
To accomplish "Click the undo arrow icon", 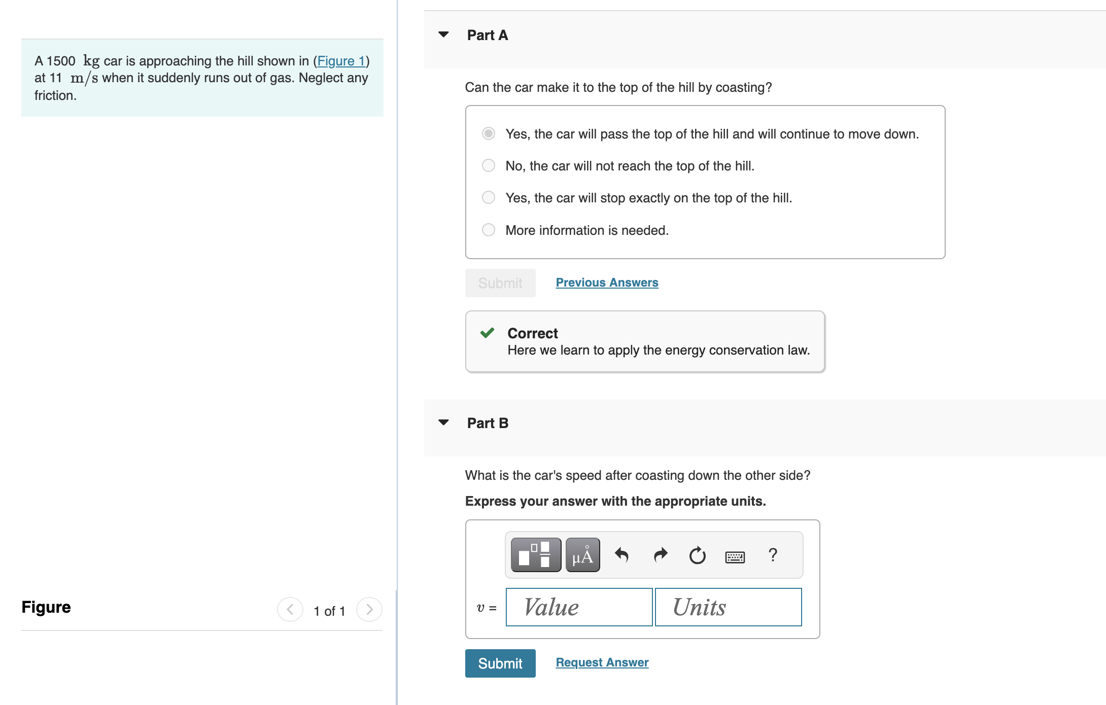I will point(621,555).
